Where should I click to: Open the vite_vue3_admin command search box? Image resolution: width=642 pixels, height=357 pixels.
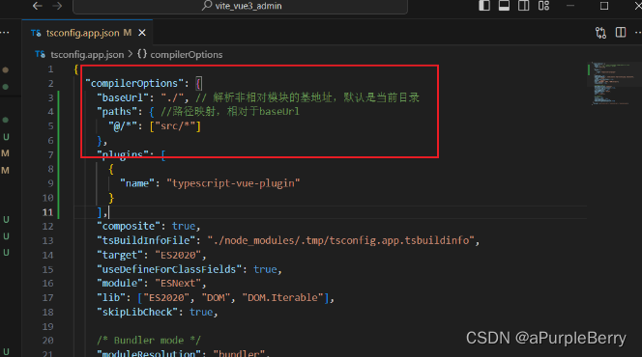tap(241, 6)
